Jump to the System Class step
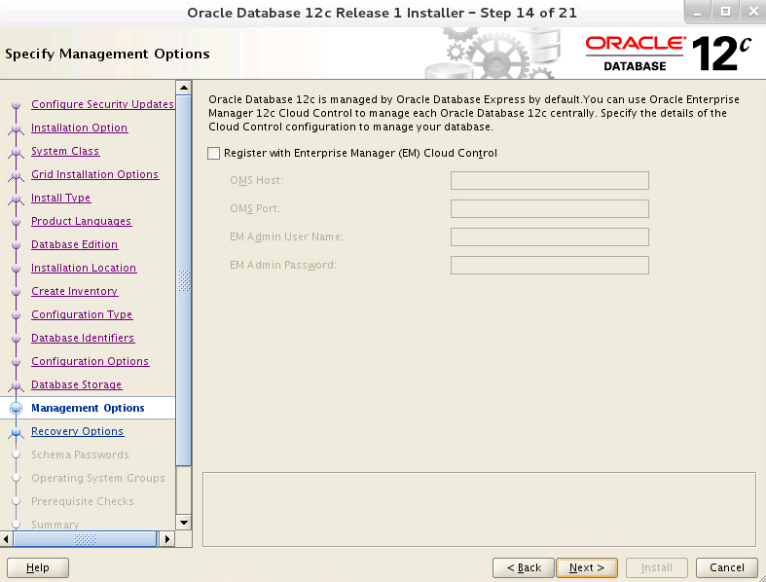The image size is (766, 582). point(65,151)
